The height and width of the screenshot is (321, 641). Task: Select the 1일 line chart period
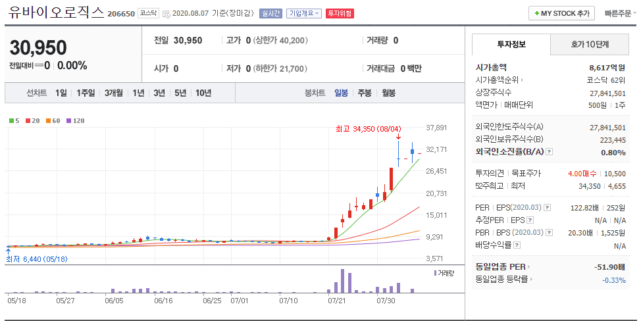61,93
